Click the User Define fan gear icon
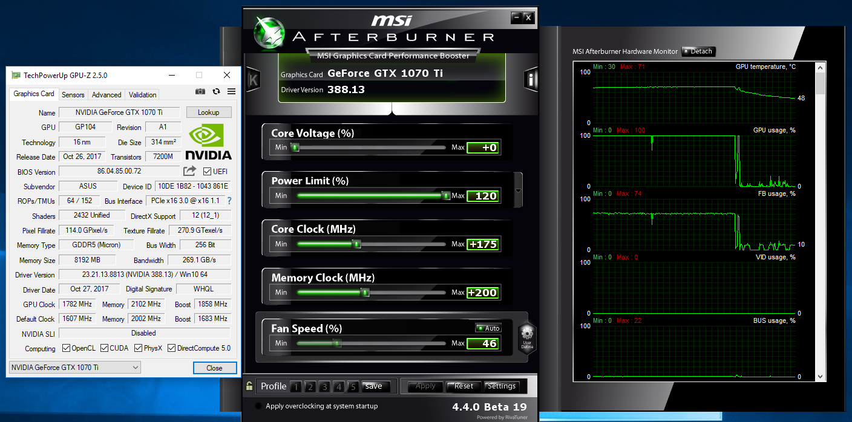This screenshot has width=852, height=422. (x=527, y=336)
